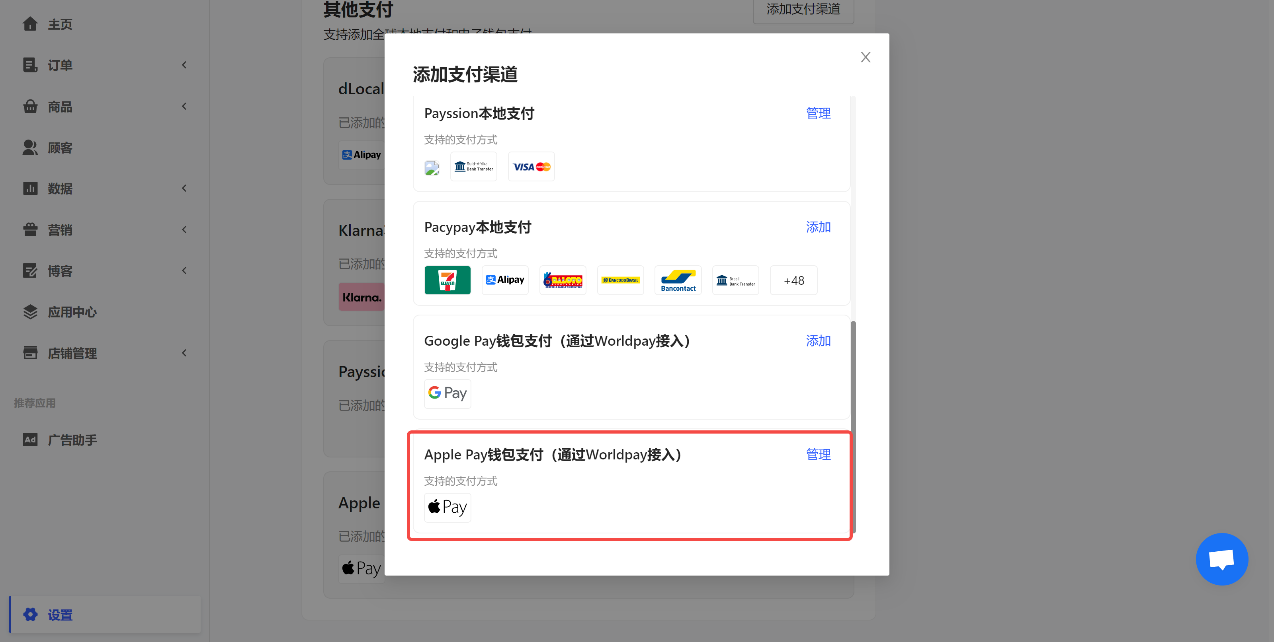Click 添加 for Google Pay钱包支付
1274x642 pixels.
point(819,340)
